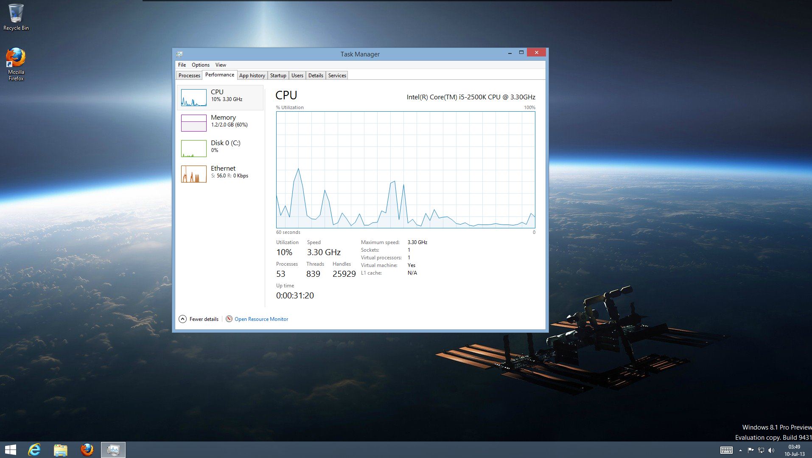Viewport: 812px width, 458px height.
Task: Click the Fewer details arrow icon
Action: click(x=182, y=319)
